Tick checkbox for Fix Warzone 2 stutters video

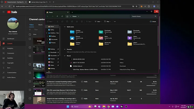tap(30, 81)
